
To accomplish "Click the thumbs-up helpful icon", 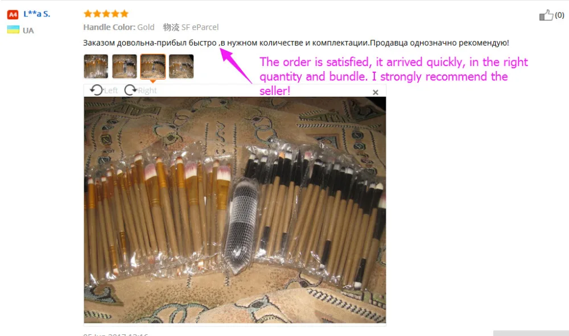I will [x=546, y=15].
